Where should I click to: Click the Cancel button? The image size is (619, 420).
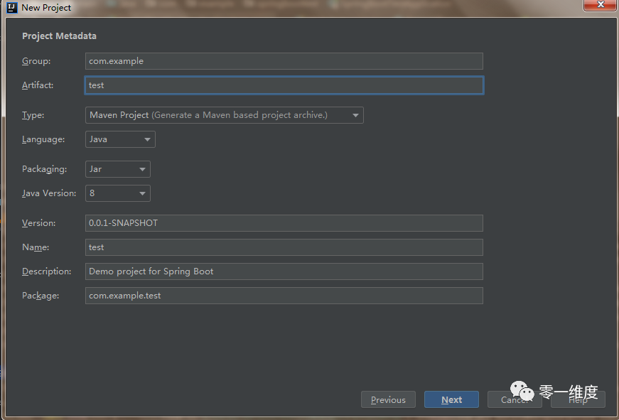click(515, 399)
